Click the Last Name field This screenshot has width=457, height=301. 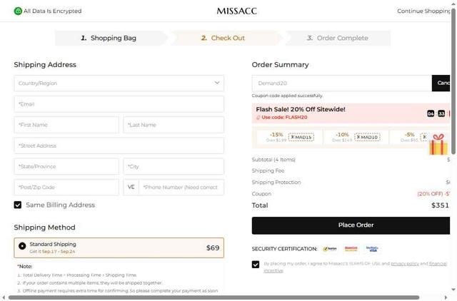click(174, 125)
